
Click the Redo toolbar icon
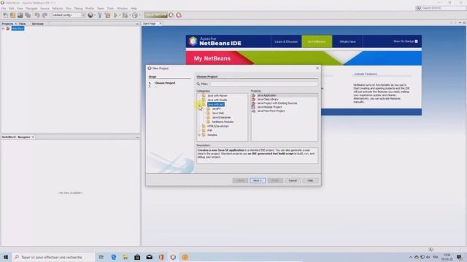tap(45, 15)
